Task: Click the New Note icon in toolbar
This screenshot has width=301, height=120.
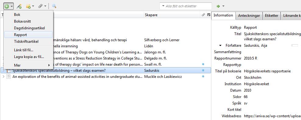Action: 28,6
